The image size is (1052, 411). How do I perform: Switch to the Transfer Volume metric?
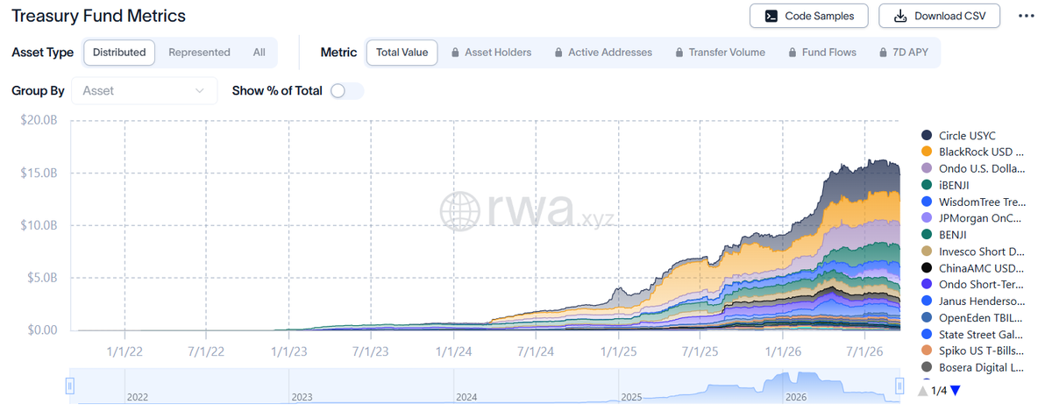(x=721, y=53)
